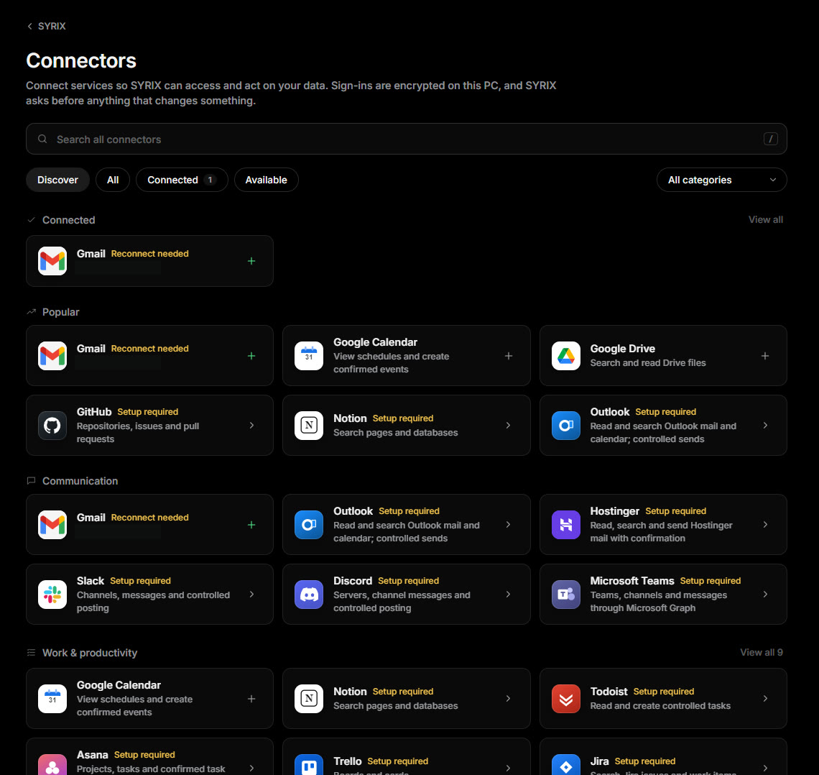Click Setup required label on Slack card

pyautogui.click(x=141, y=581)
